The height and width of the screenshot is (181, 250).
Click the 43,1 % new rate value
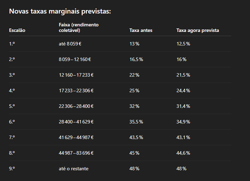[x=183, y=137]
